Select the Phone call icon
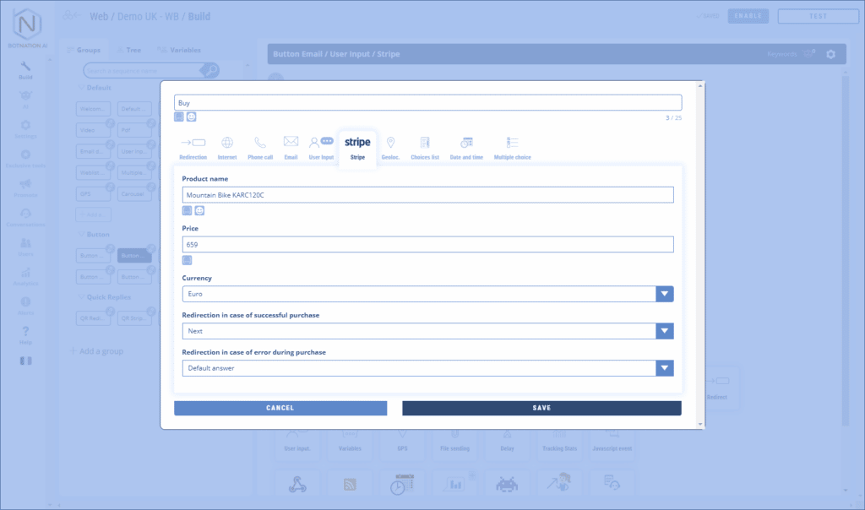The height and width of the screenshot is (510, 865). [x=260, y=143]
